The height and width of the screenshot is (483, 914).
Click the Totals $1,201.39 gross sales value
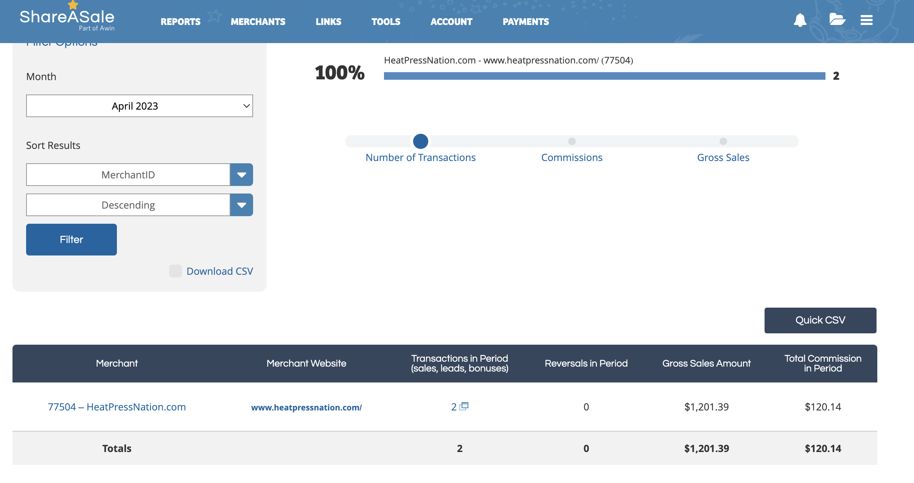707,449
